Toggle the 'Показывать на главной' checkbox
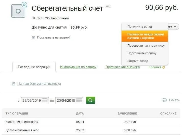183x140 pixels. 33,37
